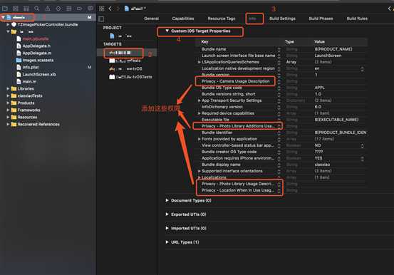The width and height of the screenshot is (394, 275).
Task: Expand Supported interface orientations row
Action: tap(199, 171)
